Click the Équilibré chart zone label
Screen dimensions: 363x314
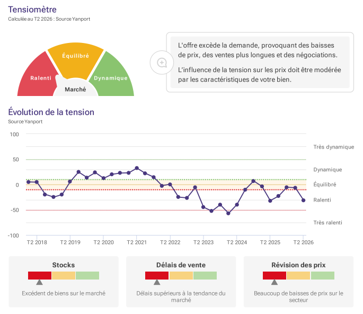tap(325, 185)
